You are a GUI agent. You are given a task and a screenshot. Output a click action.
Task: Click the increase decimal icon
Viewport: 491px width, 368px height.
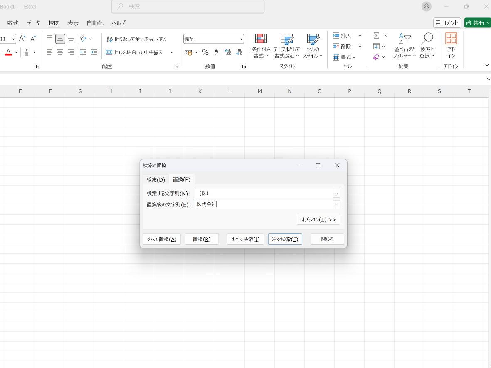228,52
